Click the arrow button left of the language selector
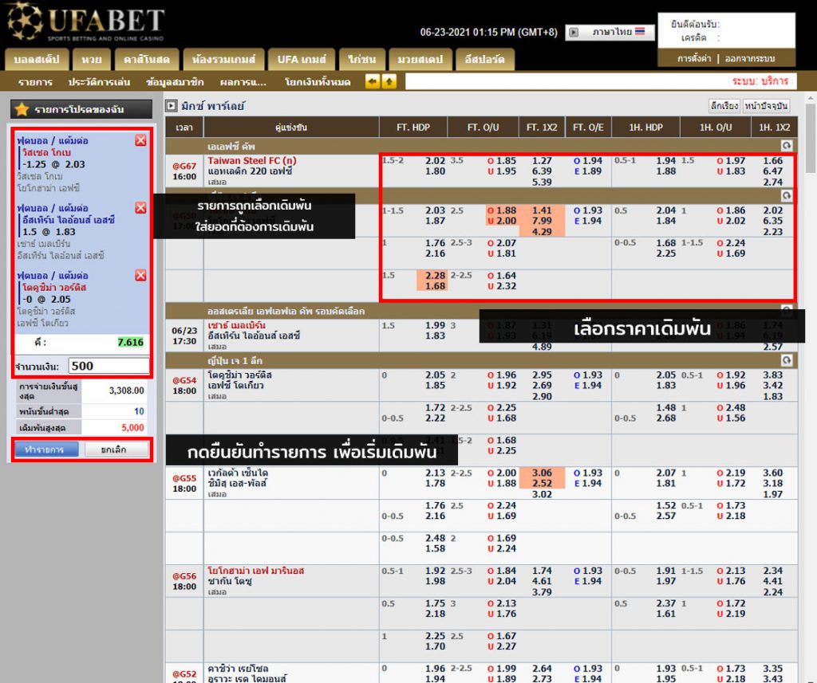This screenshot has height=683, width=817. [x=573, y=33]
